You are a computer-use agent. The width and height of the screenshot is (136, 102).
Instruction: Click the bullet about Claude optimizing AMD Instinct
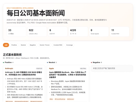(x=25, y=89)
